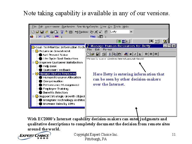Toggle Bold formatting

click(130, 54)
